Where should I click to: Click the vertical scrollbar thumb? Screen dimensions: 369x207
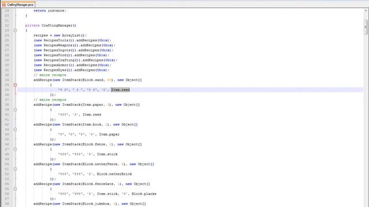tap(366, 27)
